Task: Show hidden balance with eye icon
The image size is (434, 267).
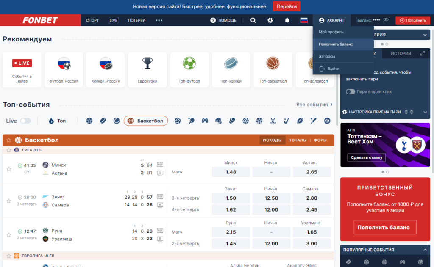Action: (x=386, y=20)
